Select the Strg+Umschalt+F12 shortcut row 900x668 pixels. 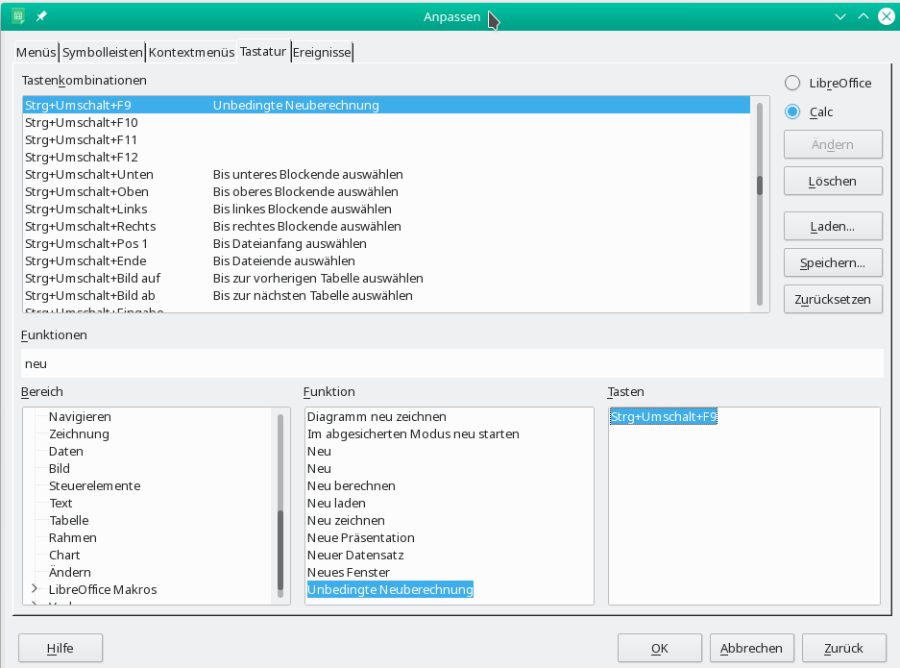point(386,157)
